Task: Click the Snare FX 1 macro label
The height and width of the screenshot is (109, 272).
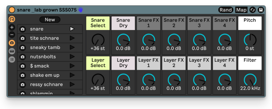Action: [148, 23]
